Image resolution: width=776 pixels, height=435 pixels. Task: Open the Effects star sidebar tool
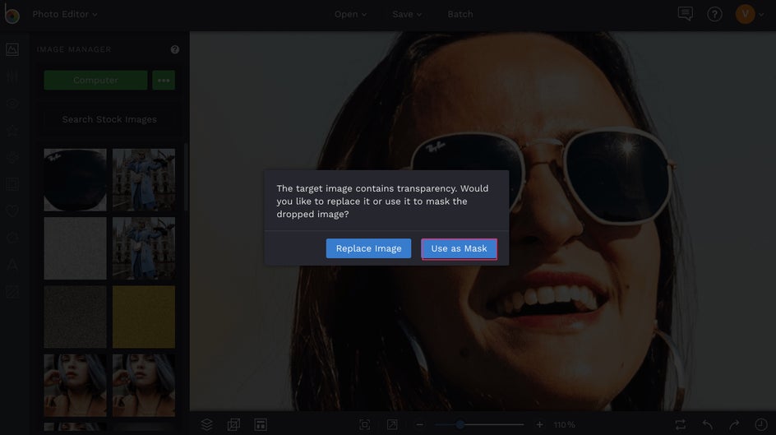point(12,130)
